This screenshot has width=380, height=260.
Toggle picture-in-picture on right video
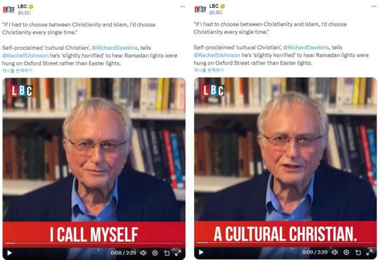click(358, 252)
